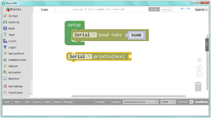The width and height of the screenshot is (211, 118).
Task: Open the Lists category icon
Action: point(5,41)
